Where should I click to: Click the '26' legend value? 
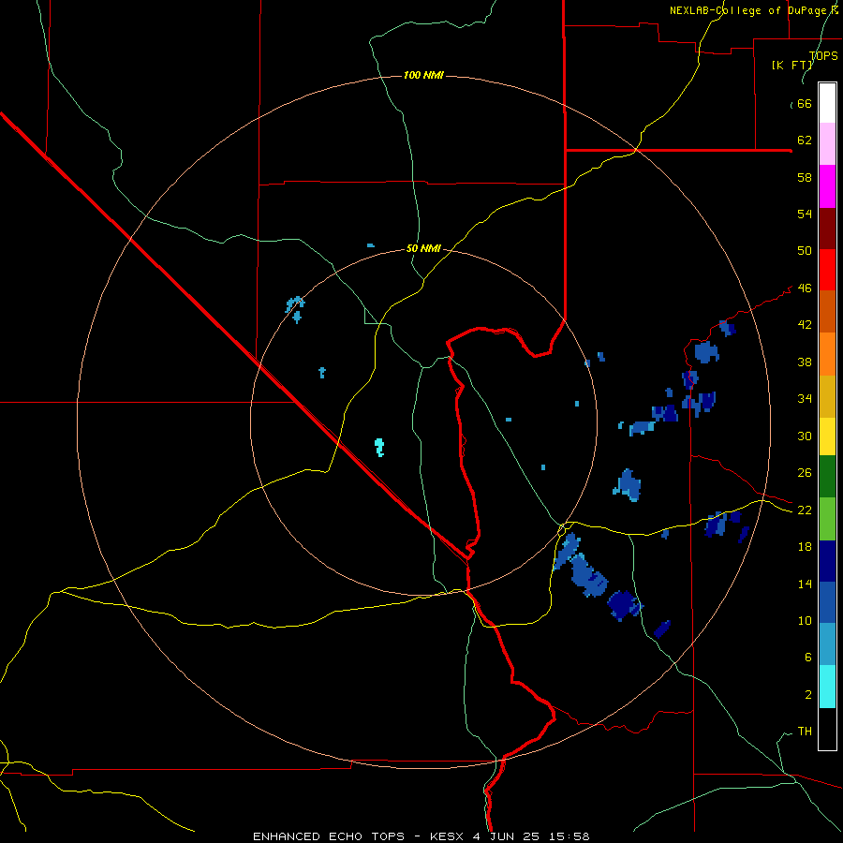point(805,473)
